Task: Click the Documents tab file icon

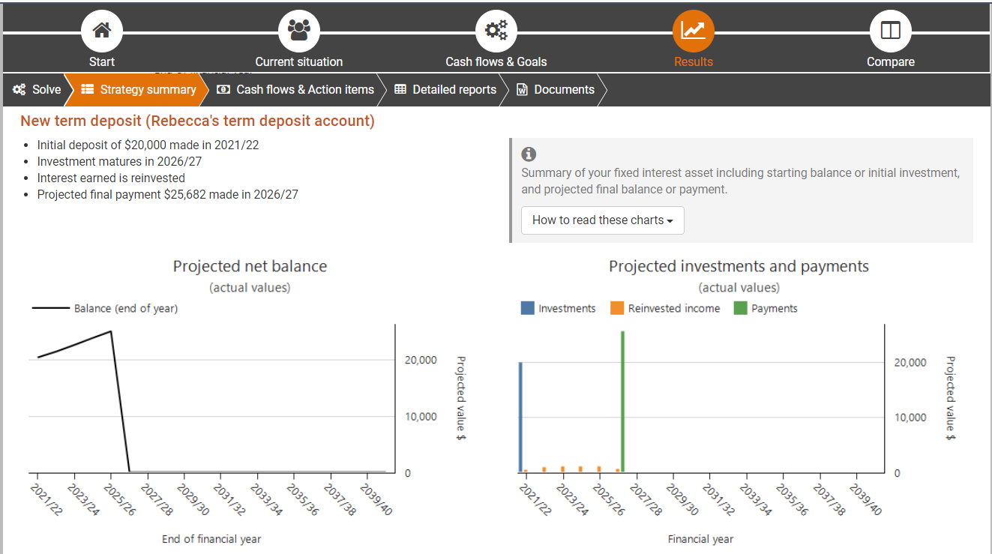Action: tap(522, 90)
